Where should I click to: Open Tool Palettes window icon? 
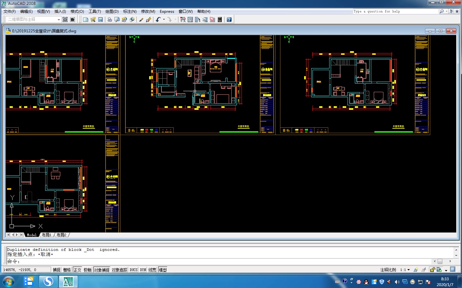[x=198, y=20]
